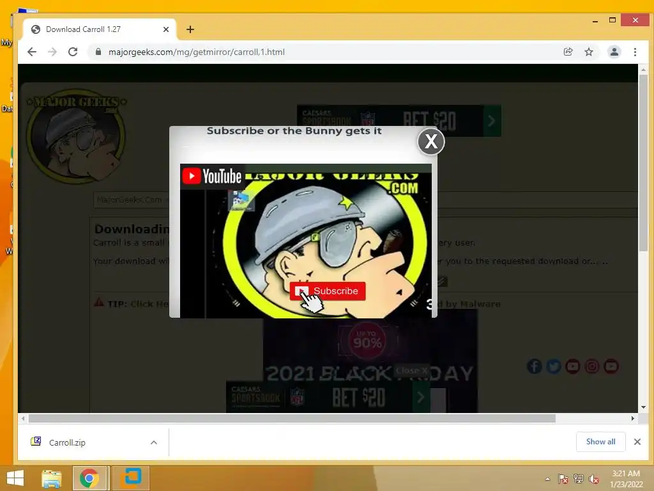Share this page using the share icon
This screenshot has height=491, width=654.
pos(568,52)
